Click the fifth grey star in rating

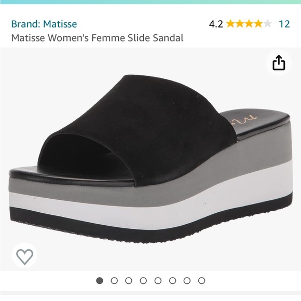[267, 24]
